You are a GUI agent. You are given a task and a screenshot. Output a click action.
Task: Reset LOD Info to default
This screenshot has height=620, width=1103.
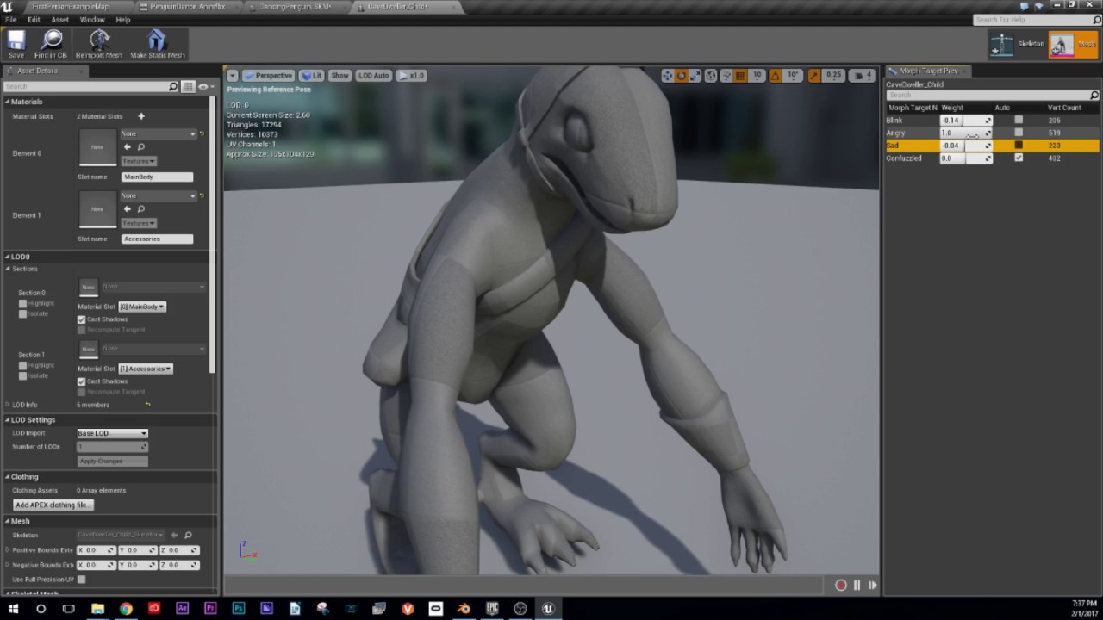coord(147,405)
